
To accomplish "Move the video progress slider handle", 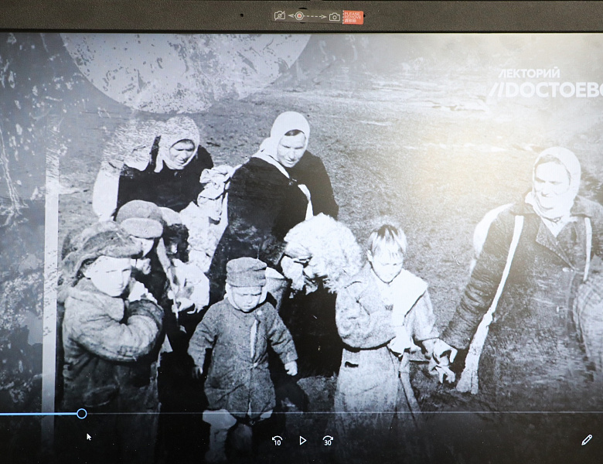I will pos(81,414).
